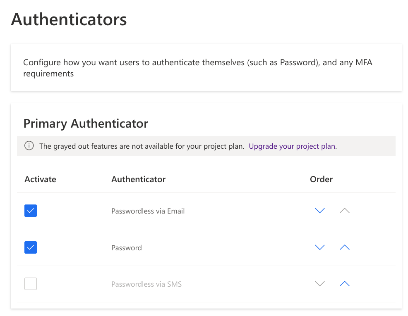
Task: Click the MFA configuration description text
Action: [198, 68]
